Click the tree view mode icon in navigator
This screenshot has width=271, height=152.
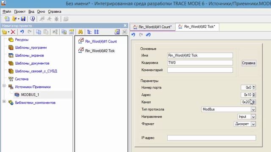point(89,32)
